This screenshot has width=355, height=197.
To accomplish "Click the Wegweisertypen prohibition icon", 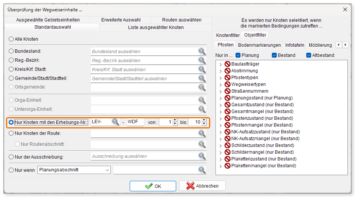I will (x=227, y=84).
